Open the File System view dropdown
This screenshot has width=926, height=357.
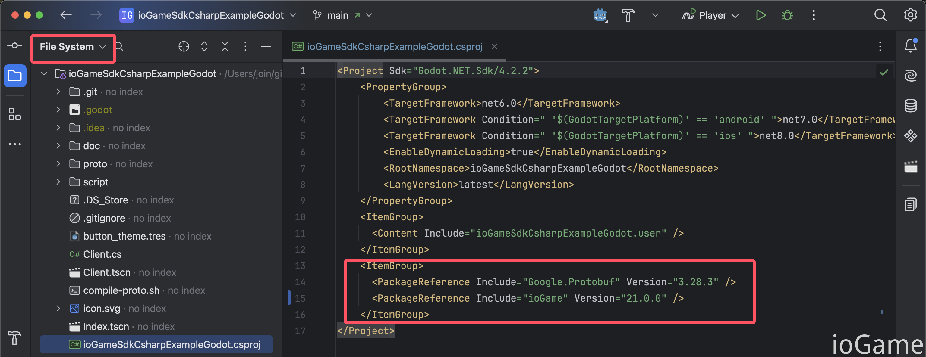[x=72, y=47]
